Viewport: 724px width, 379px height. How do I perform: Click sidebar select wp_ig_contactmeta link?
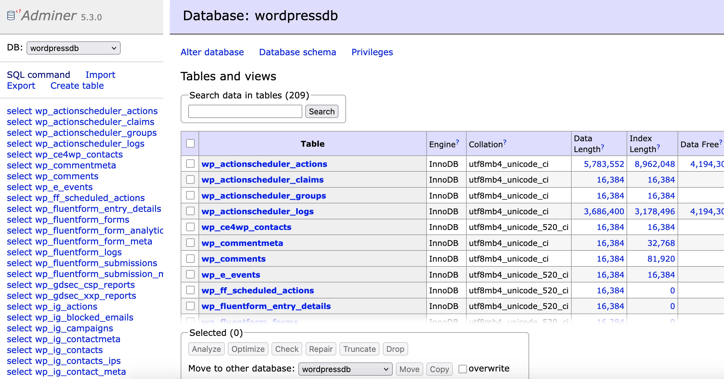click(x=64, y=339)
